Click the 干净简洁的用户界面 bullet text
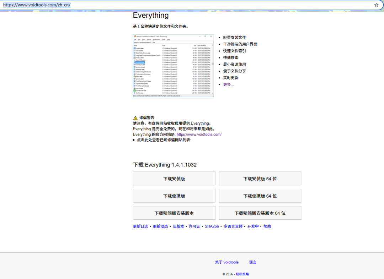Viewport: 384px width, 279px height. [x=240, y=44]
